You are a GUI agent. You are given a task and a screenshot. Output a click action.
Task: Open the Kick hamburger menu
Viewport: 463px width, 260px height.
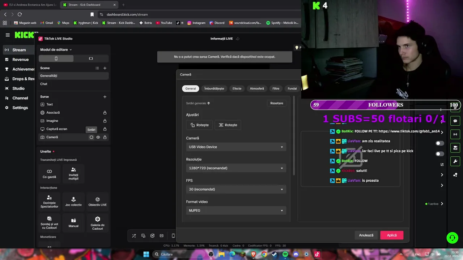(8, 35)
